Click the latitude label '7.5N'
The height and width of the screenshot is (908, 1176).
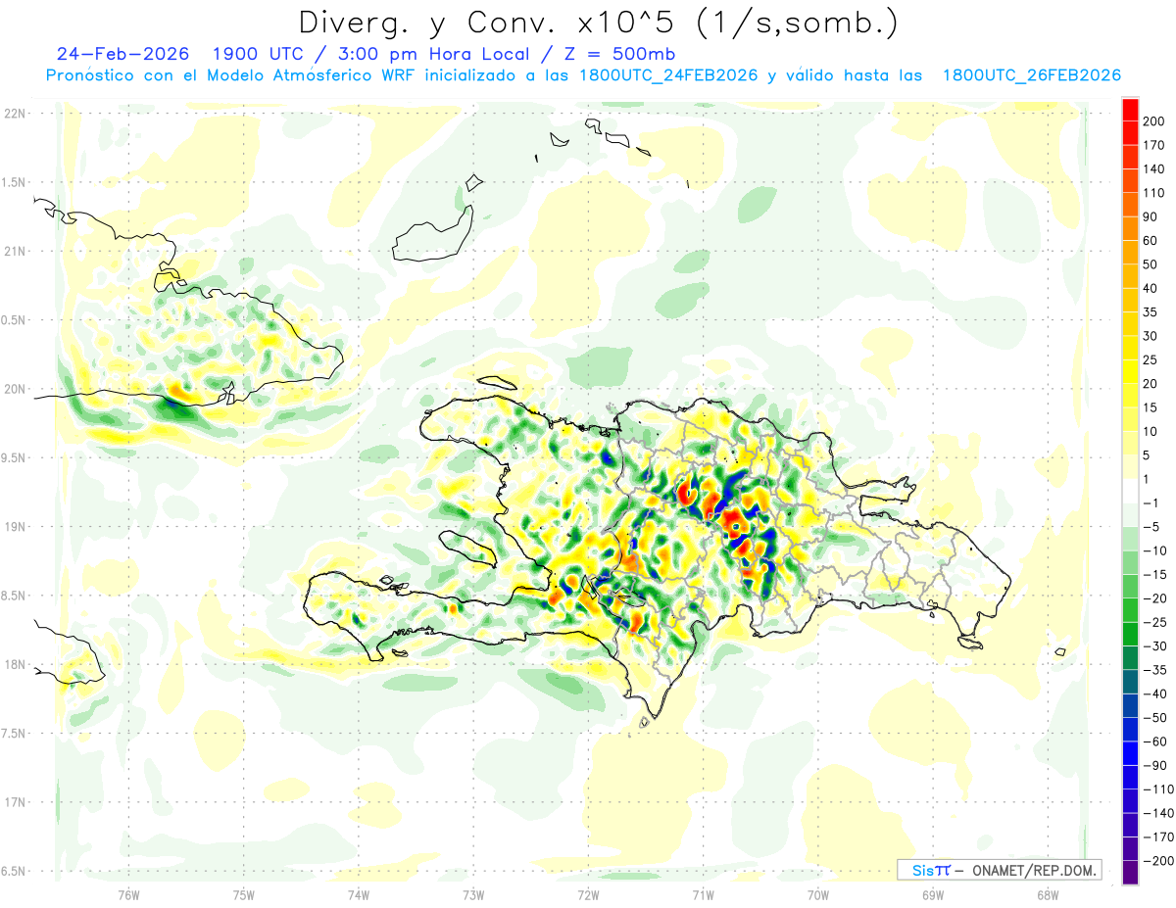(x=14, y=734)
